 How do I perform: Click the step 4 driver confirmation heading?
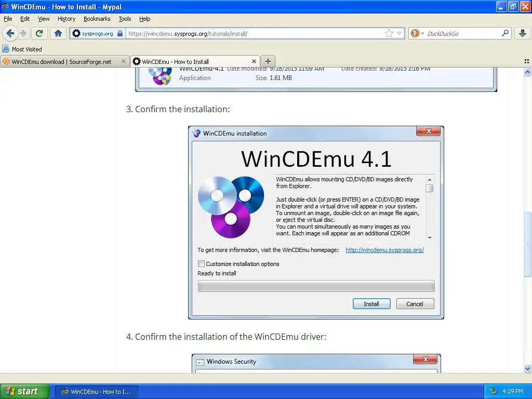(226, 337)
